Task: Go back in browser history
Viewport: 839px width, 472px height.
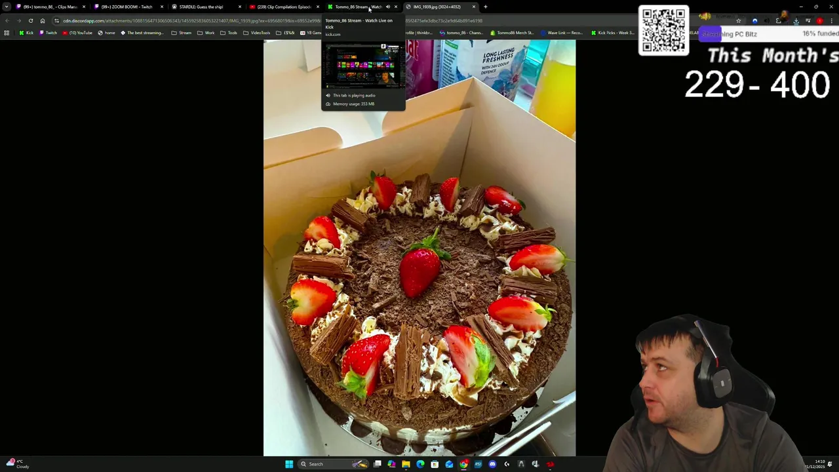Action: tap(7, 20)
